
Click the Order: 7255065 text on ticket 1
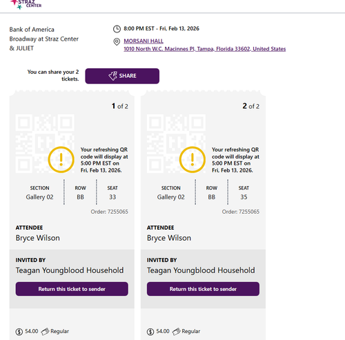click(x=109, y=212)
